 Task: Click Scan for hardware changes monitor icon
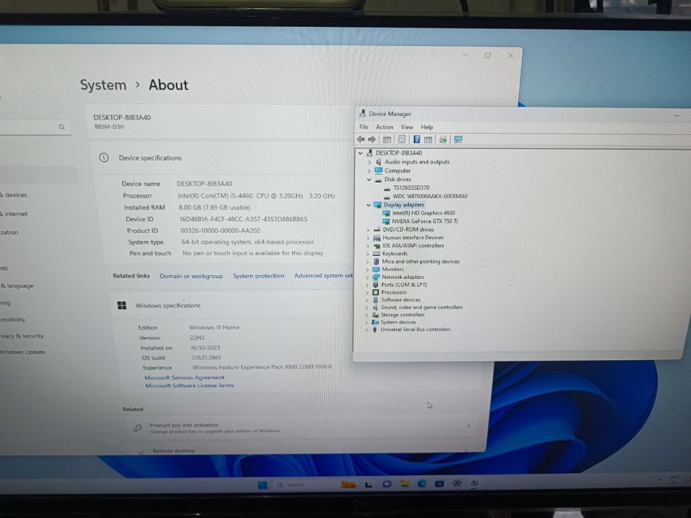(458, 139)
